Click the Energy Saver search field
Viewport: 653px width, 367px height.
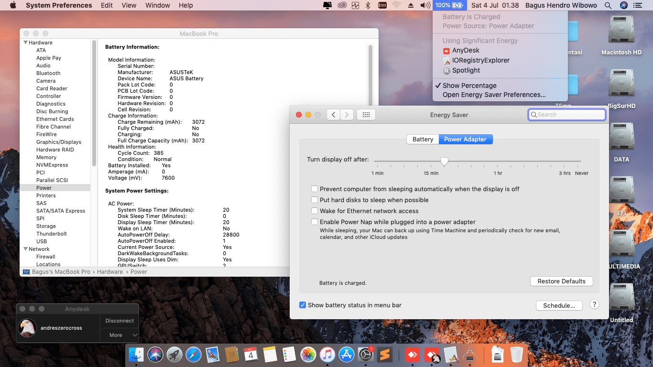click(x=567, y=115)
